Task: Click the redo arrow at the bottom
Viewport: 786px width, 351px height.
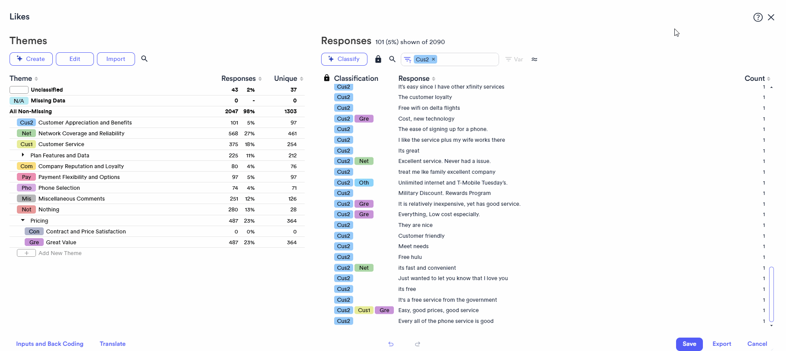Action: (x=418, y=344)
